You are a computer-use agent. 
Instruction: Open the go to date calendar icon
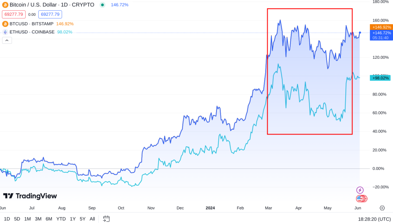[106, 219]
